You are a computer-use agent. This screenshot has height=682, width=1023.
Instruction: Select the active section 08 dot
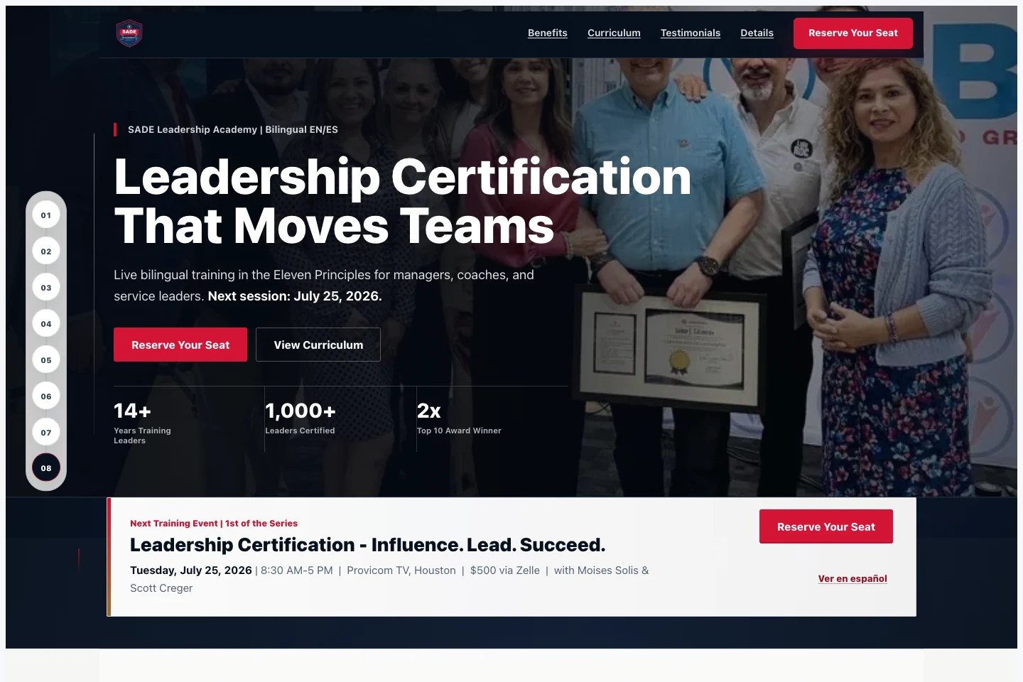pyautogui.click(x=46, y=467)
